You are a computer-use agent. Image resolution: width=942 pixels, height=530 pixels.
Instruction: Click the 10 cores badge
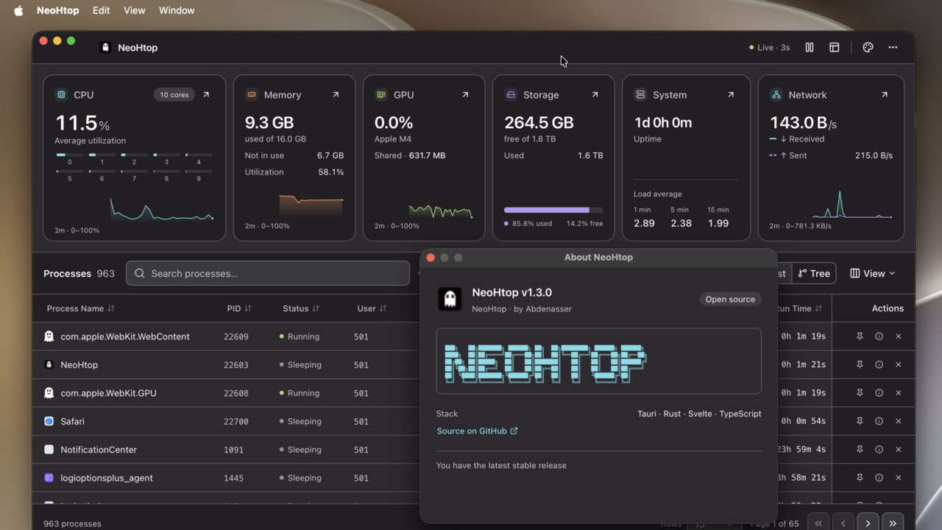coord(174,95)
